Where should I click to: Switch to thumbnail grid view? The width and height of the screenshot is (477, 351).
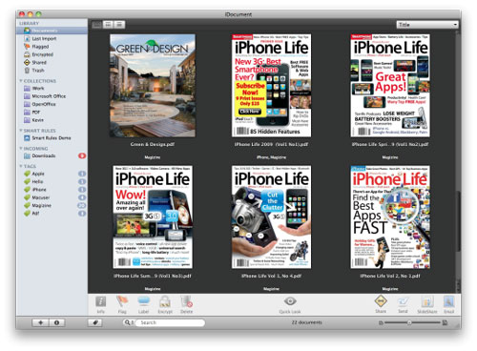point(96,25)
